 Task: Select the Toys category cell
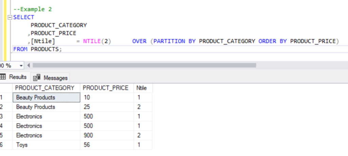22,145
